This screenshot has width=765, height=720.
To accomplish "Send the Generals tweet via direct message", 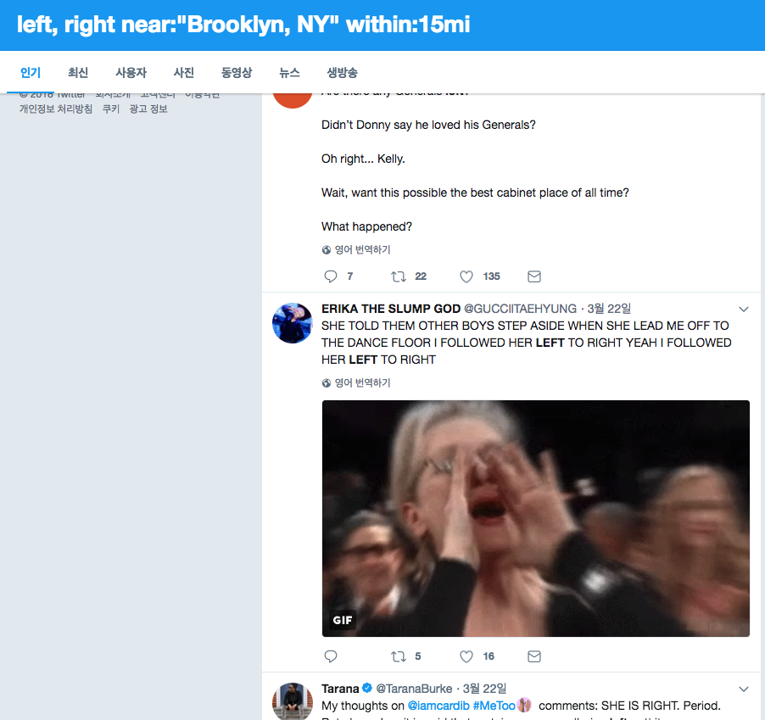I will (534, 276).
